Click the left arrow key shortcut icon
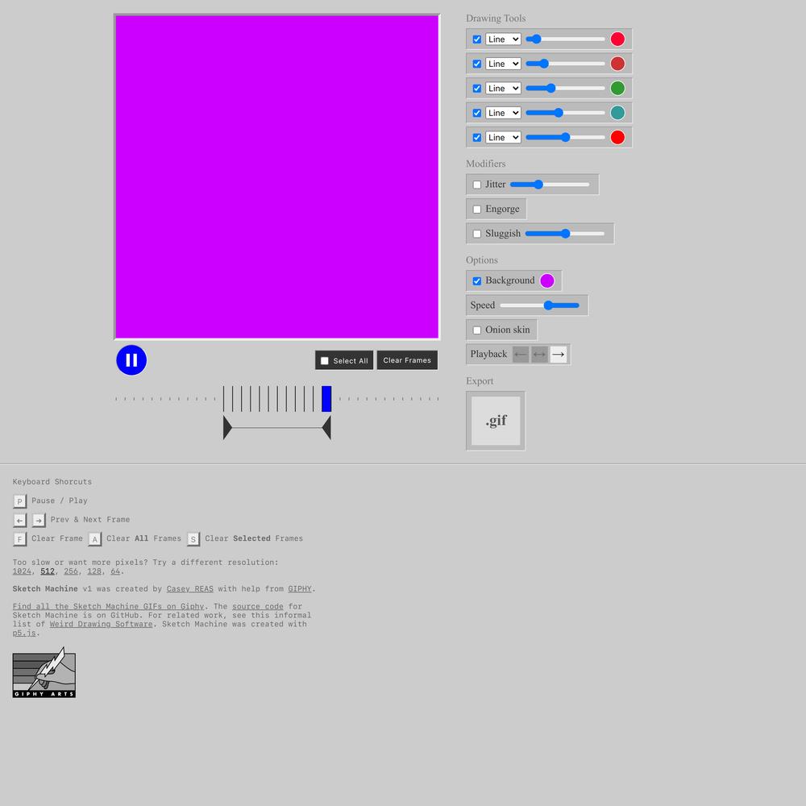 click(x=19, y=520)
